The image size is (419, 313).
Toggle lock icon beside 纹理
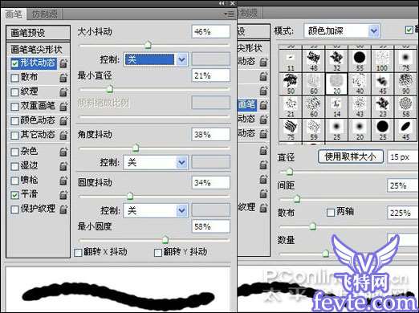tap(63, 92)
